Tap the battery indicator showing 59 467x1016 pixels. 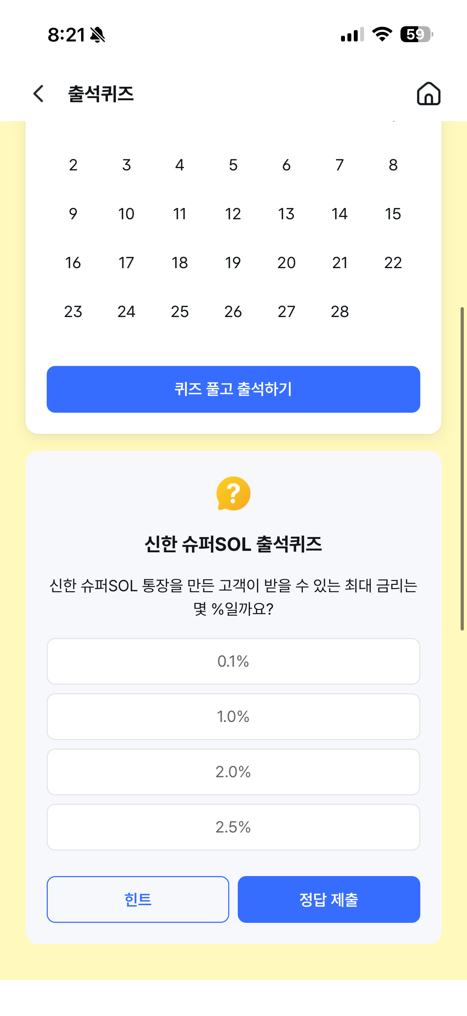(417, 34)
